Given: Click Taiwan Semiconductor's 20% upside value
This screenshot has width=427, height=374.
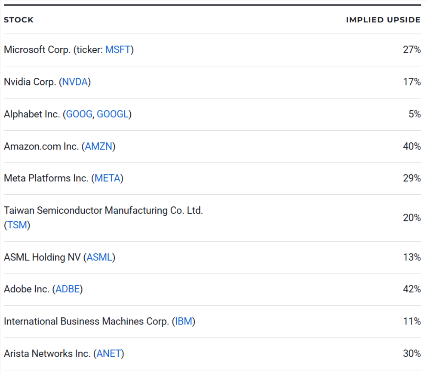Looking at the screenshot, I should tap(412, 218).
